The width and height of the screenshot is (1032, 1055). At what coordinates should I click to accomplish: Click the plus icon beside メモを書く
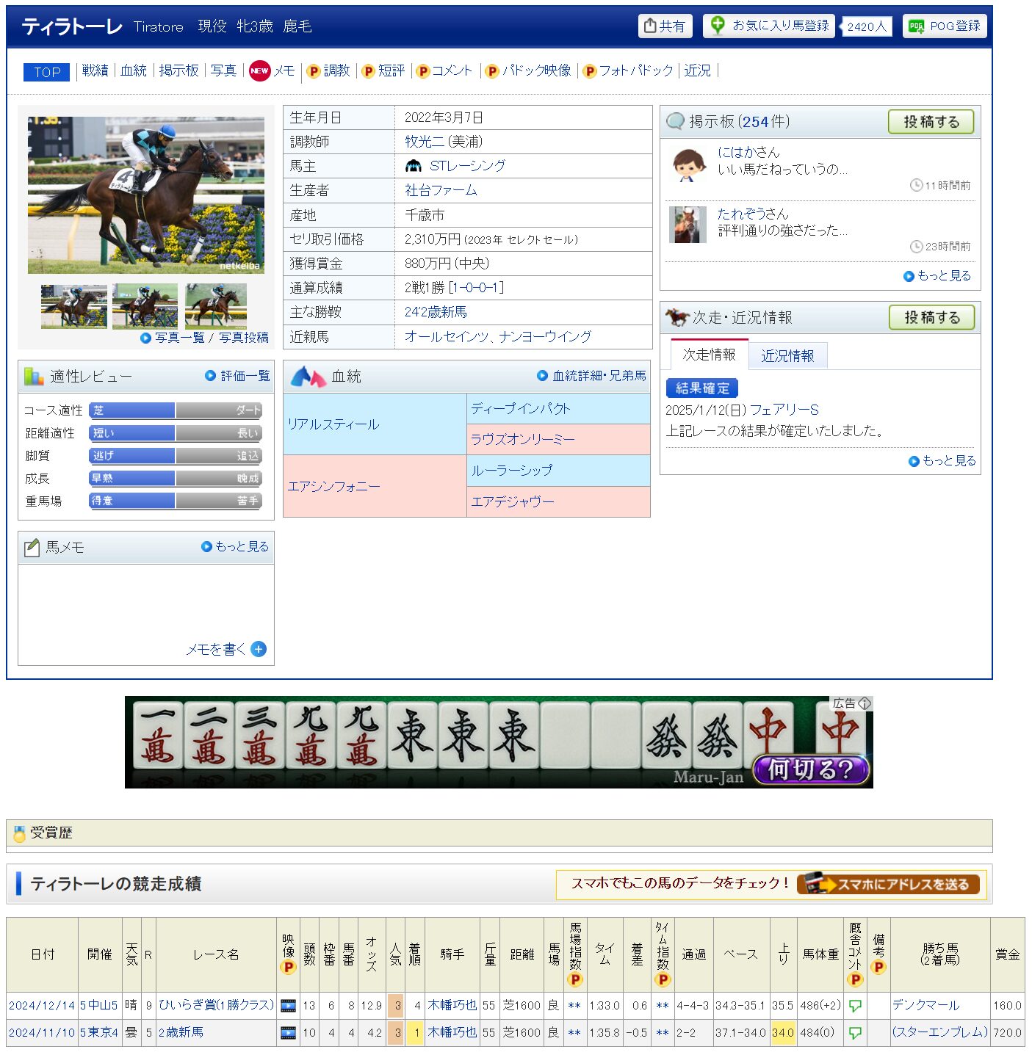(x=259, y=649)
